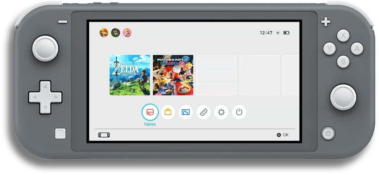
Task: Launch Zelda Breath of the Wild
Action: click(130, 75)
